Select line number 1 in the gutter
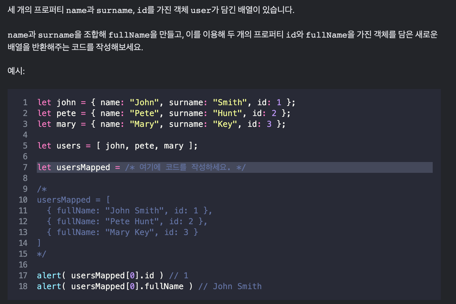The width and height of the screenshot is (456, 304). coord(25,102)
